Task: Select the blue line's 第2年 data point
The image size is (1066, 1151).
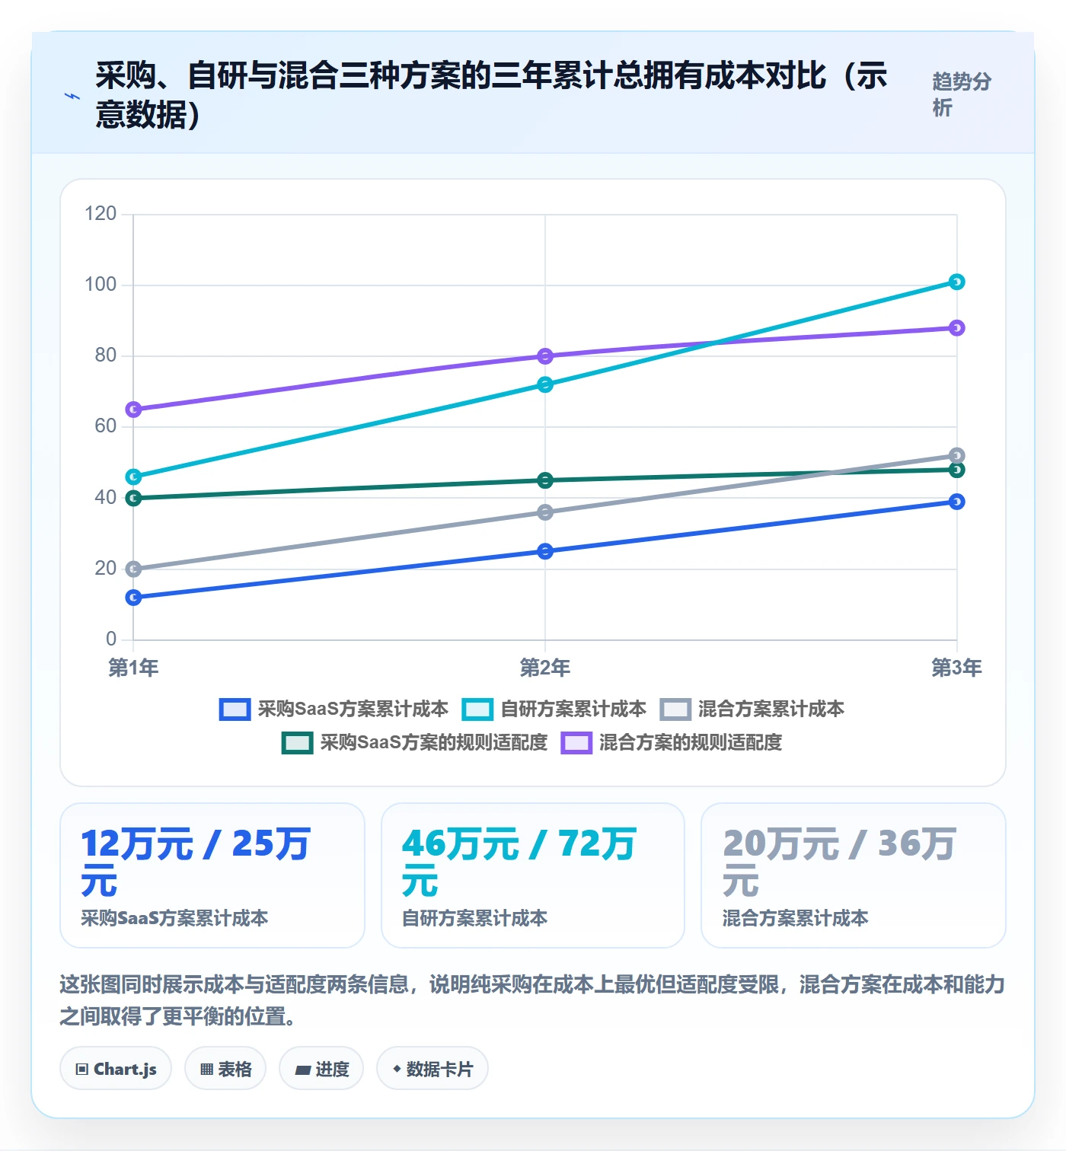Action: (x=545, y=551)
